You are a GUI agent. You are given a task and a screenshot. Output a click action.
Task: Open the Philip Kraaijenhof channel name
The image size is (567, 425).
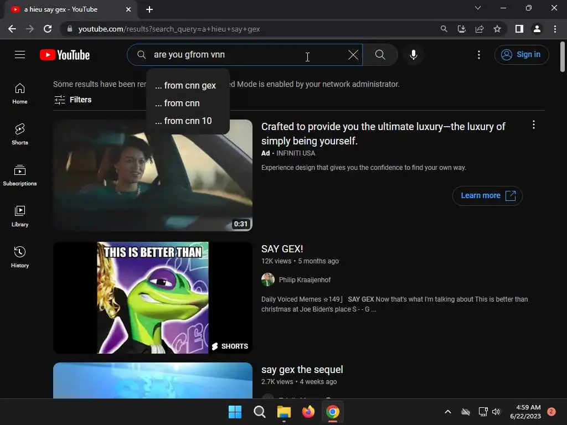pyautogui.click(x=305, y=280)
